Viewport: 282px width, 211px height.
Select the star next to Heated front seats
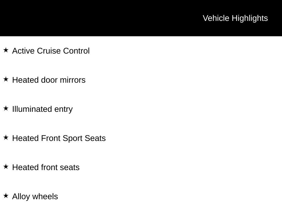coord(6,167)
